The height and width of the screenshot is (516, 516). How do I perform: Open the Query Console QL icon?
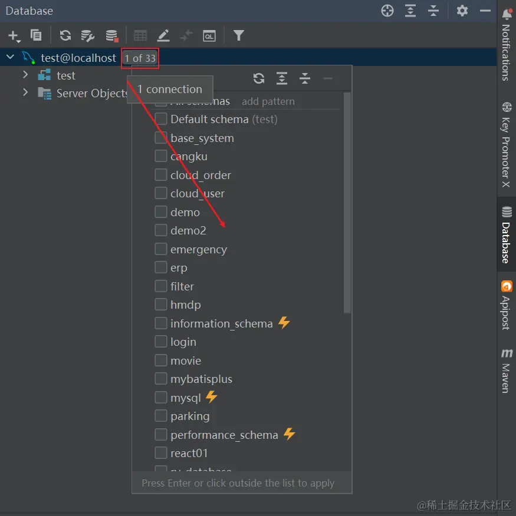tap(209, 35)
